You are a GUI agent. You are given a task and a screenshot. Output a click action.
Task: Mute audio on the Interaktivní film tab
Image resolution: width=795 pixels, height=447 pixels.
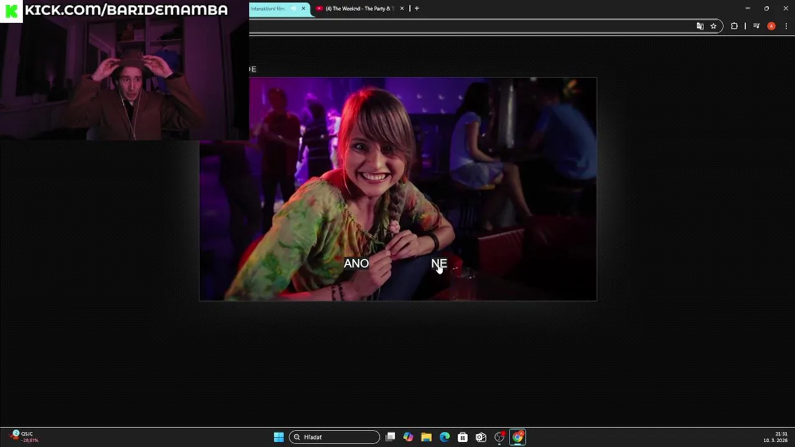click(x=293, y=9)
